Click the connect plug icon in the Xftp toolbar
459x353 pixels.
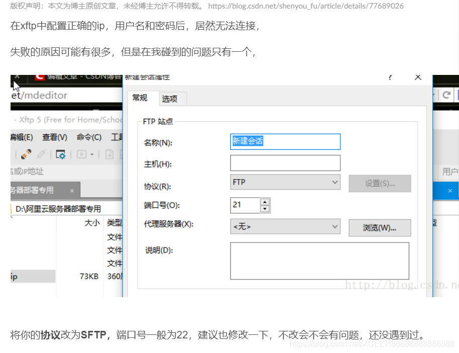point(26,154)
